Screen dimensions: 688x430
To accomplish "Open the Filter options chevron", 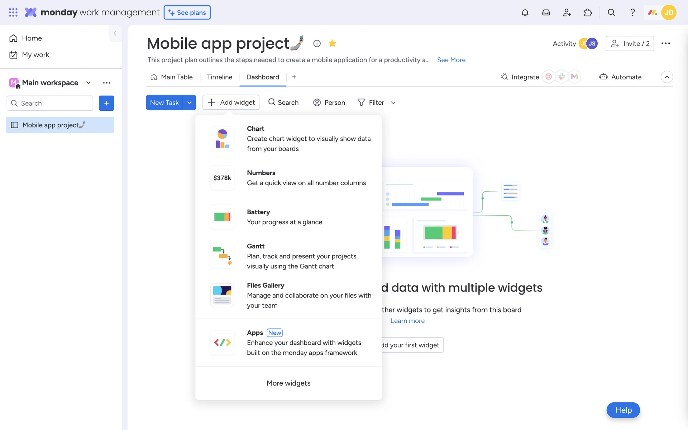I will point(393,102).
